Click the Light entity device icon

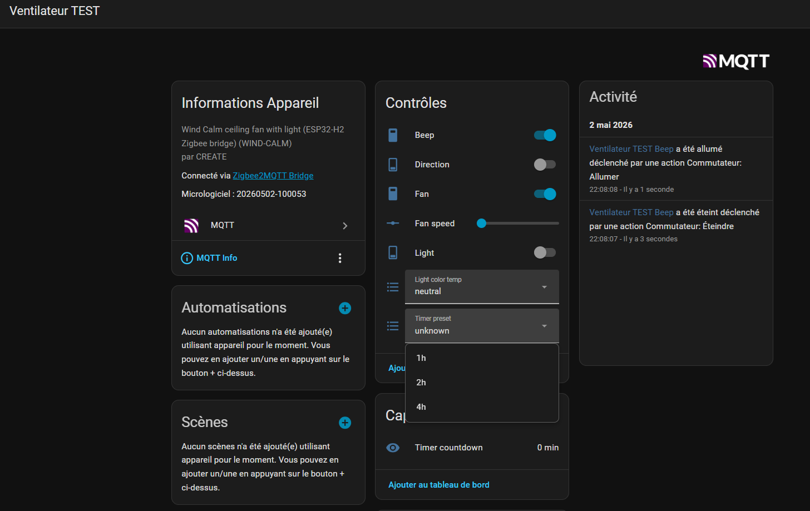click(393, 252)
